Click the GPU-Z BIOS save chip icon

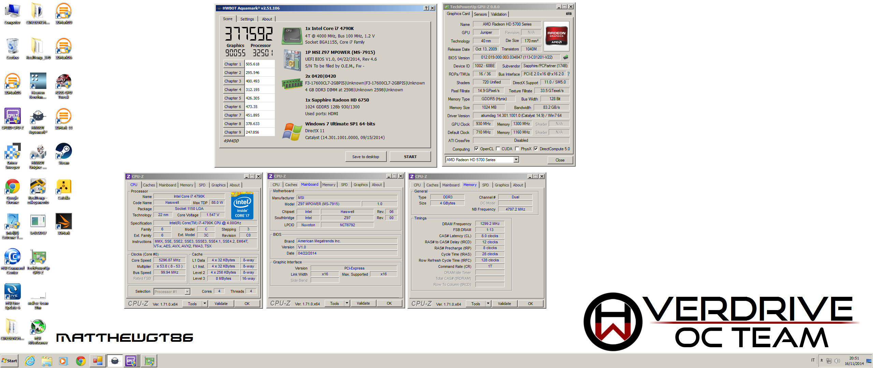tap(566, 57)
